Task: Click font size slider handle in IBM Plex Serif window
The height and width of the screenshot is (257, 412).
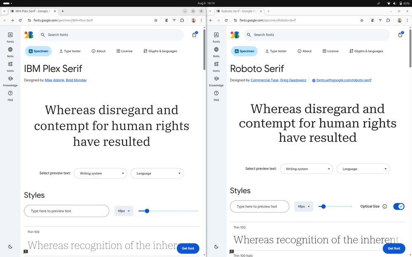Action: point(147,211)
